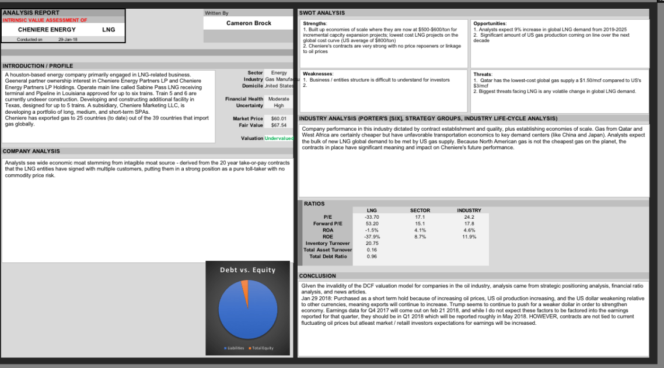The width and height of the screenshot is (664, 368).
Task: Select the LNG ticker cell in the header
Action: pos(109,29)
